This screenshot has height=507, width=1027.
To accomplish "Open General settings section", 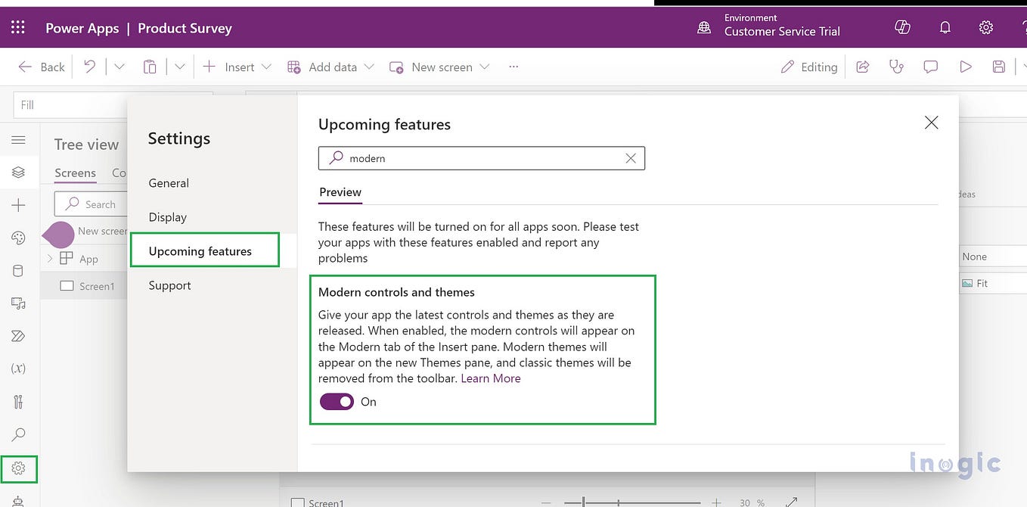I will [x=169, y=183].
